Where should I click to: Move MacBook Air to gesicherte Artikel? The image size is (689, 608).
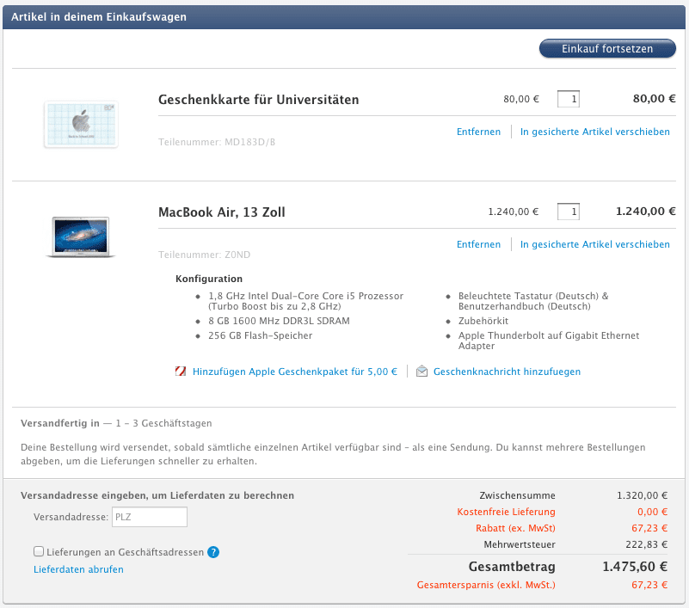click(x=595, y=244)
